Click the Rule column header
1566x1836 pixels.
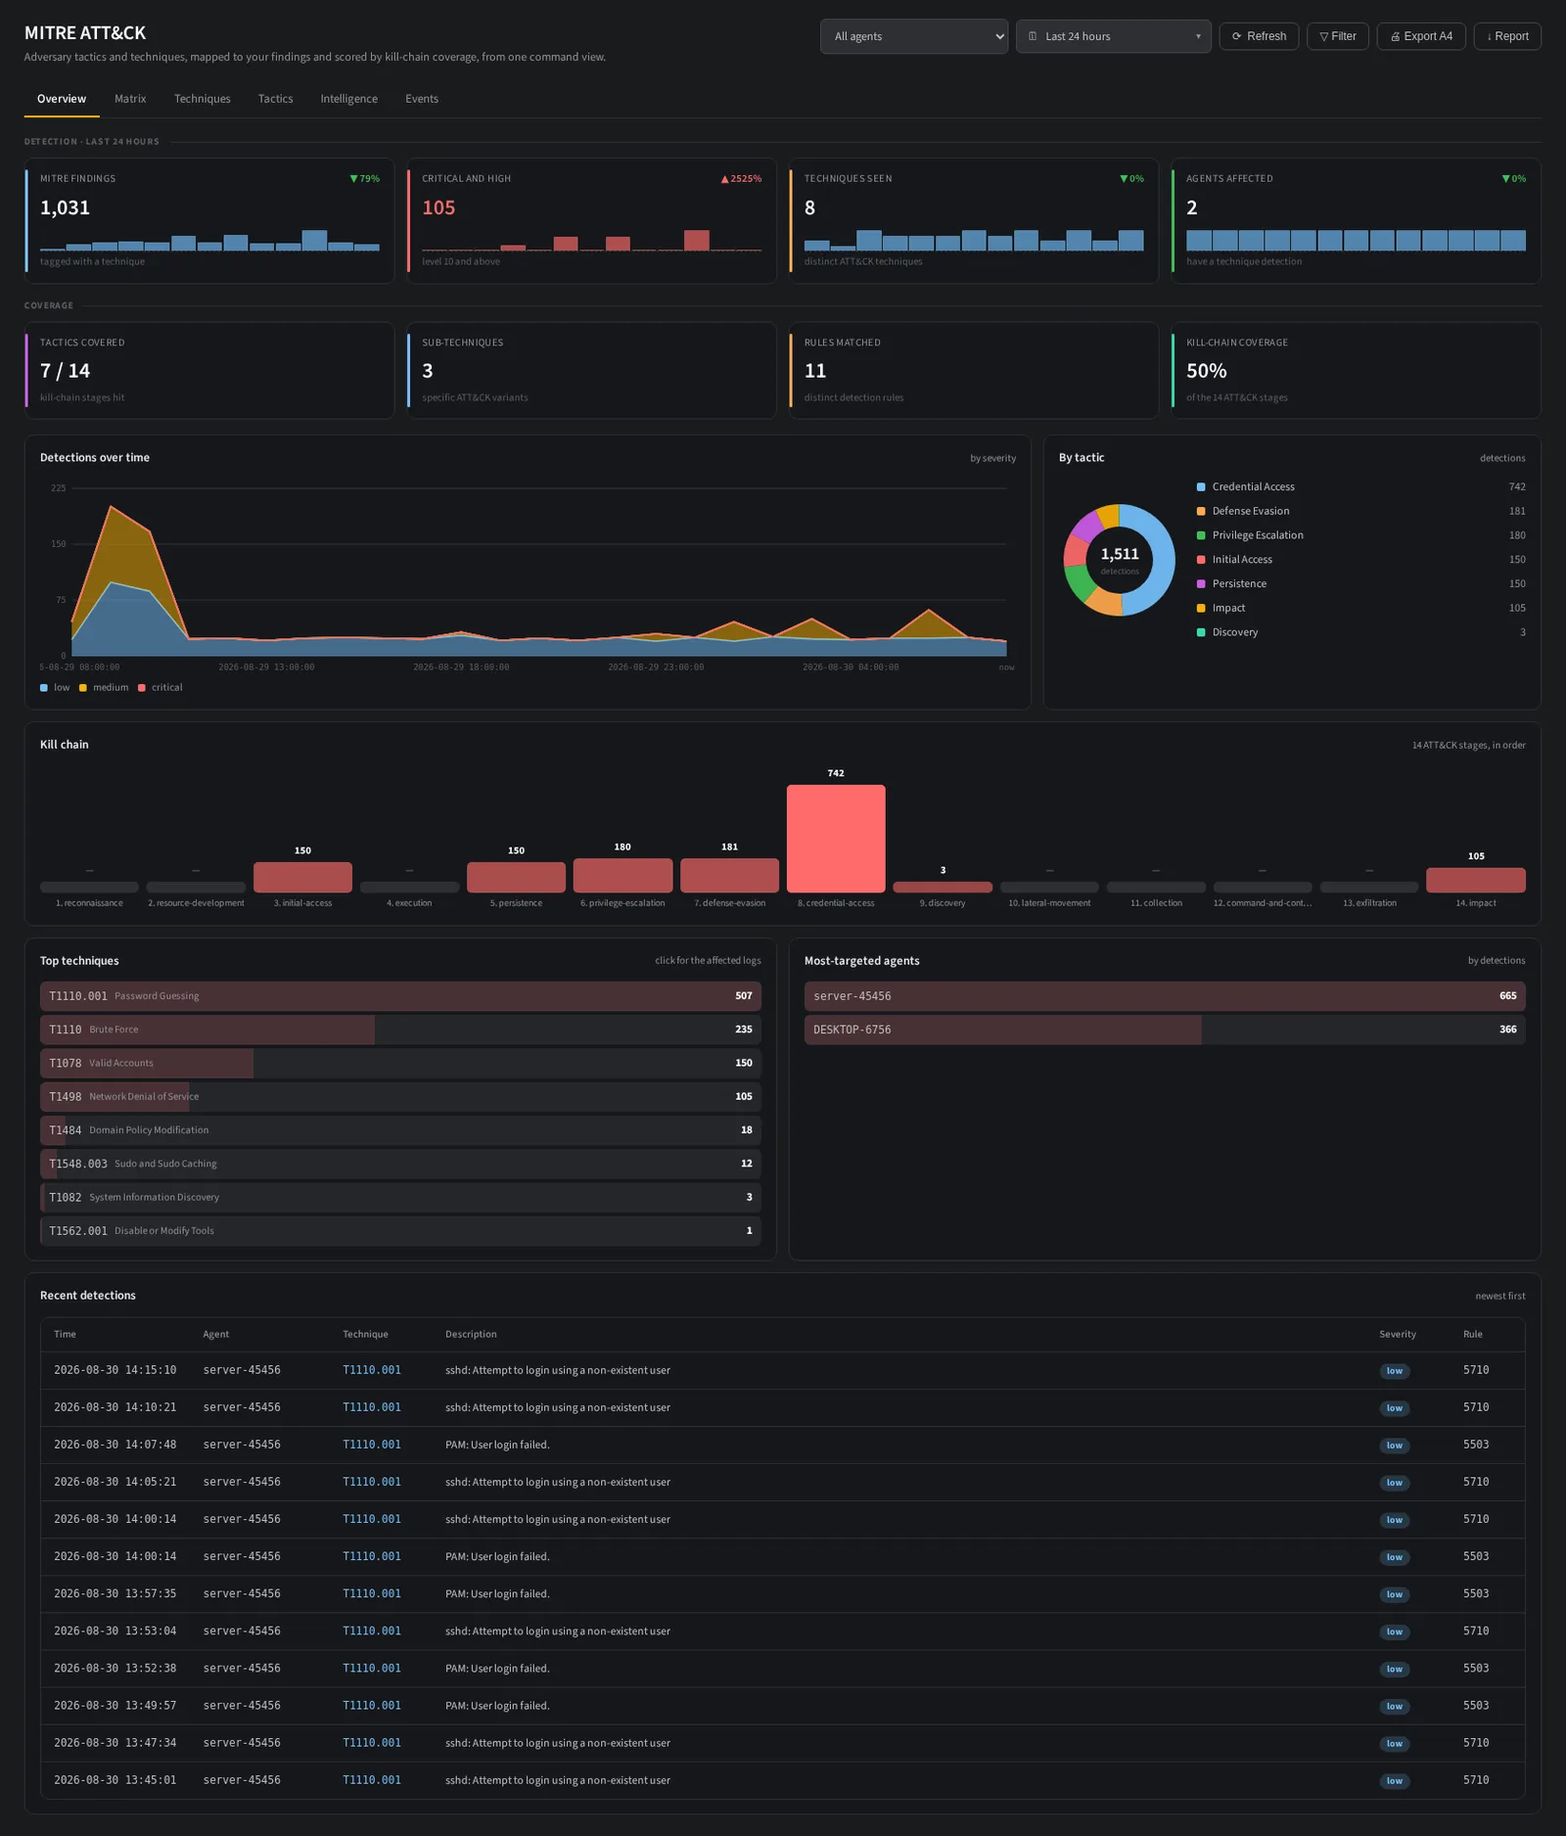point(1473,1334)
